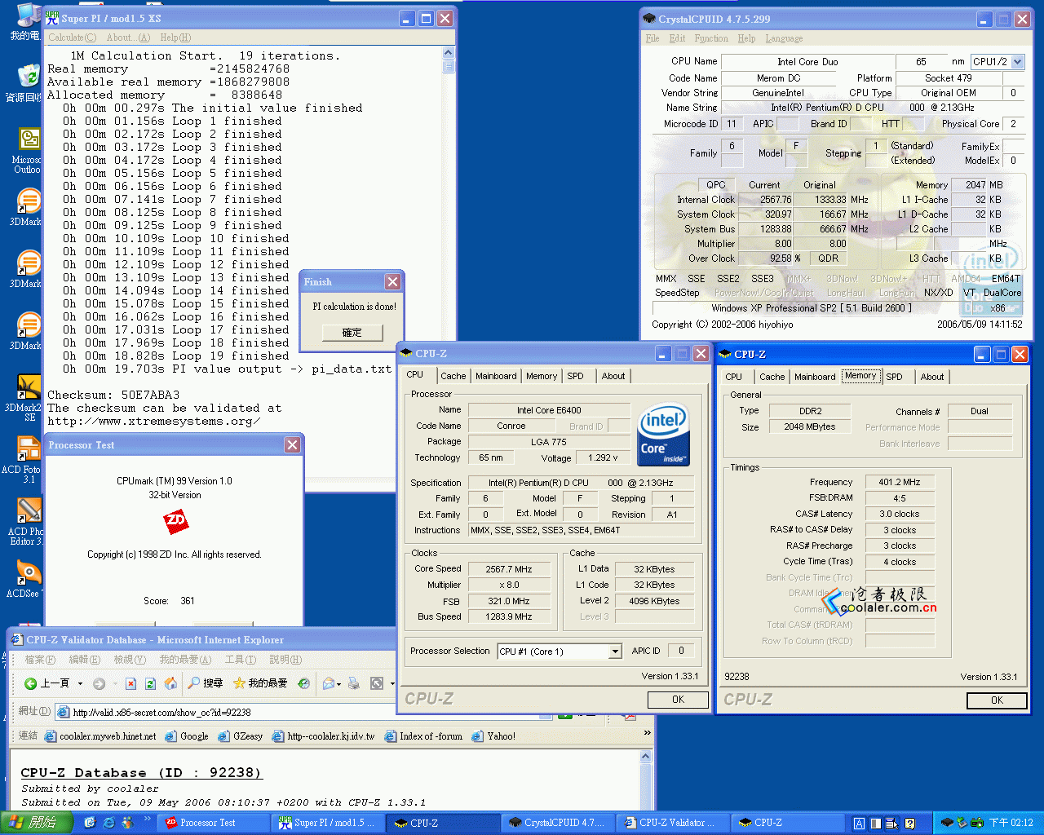Click the first quick launch icon beside Start
The image size is (1044, 835).
pyautogui.click(x=91, y=823)
